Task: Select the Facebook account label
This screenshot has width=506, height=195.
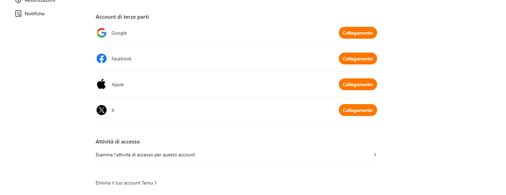Action: (x=121, y=59)
